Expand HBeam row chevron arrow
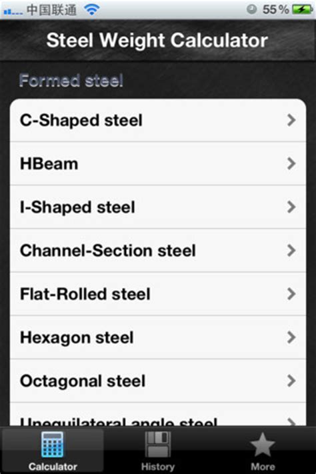This screenshot has width=316, height=474. (291, 163)
